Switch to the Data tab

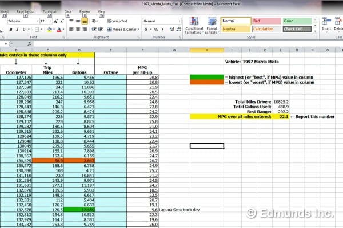[x=68, y=11]
